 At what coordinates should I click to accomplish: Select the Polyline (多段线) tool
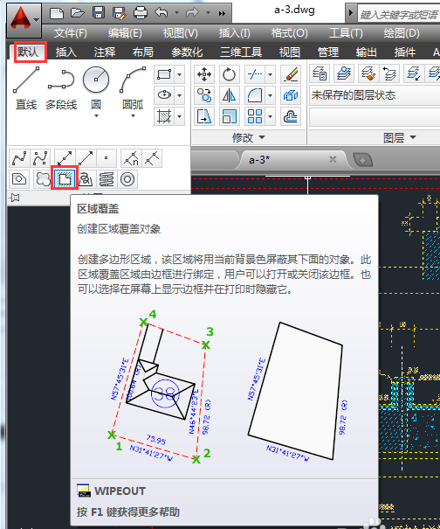61,87
